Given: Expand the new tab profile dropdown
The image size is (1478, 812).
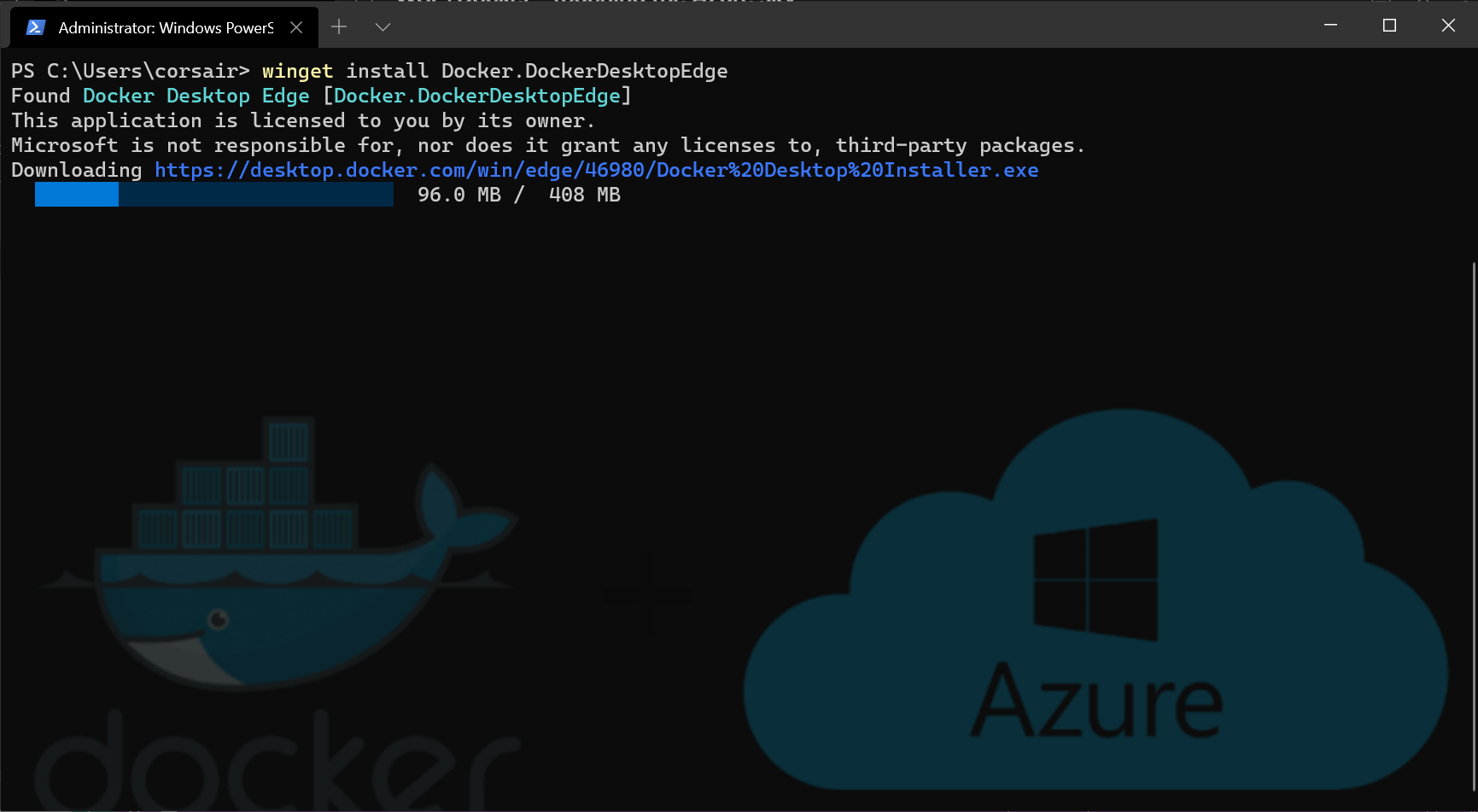Looking at the screenshot, I should point(383,27).
